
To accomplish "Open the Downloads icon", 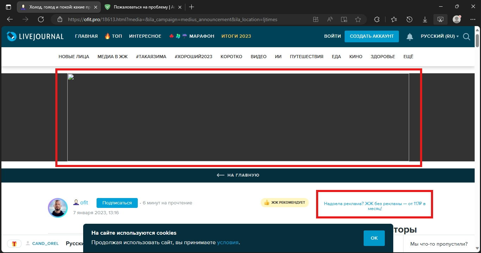I will pos(425,19).
